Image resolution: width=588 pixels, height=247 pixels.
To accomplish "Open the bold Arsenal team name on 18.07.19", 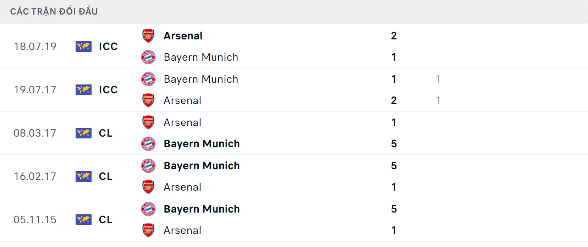I will pos(183,36).
